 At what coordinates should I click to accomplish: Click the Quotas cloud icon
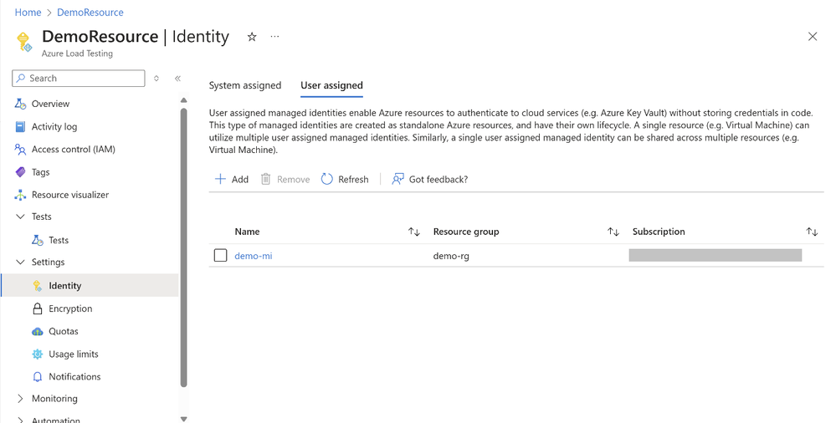point(38,331)
